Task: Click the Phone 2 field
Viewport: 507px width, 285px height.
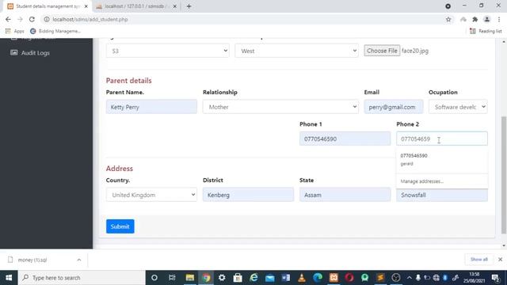Action: click(x=442, y=139)
